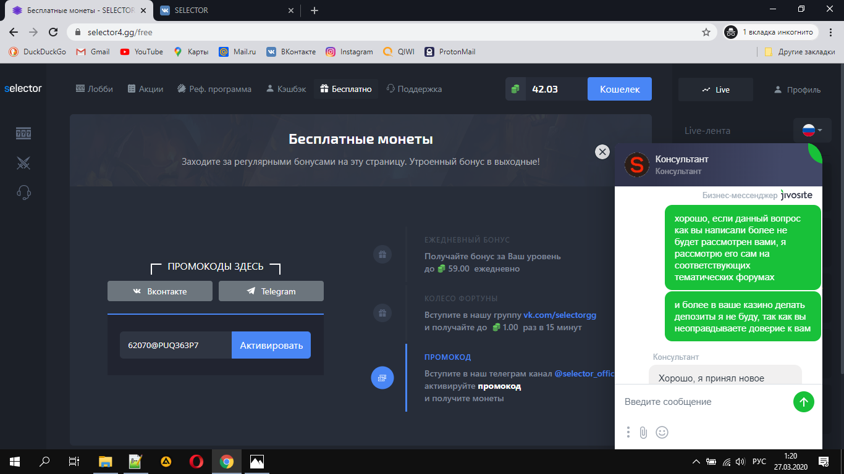This screenshot has height=474, width=844.
Task: Open the Mail.ru bookmark
Action: pos(238,52)
